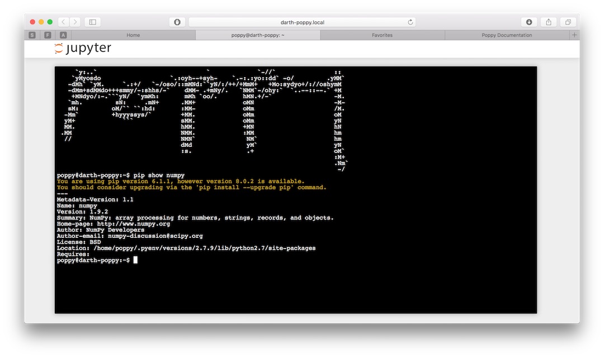Click the 'Version: 1.9.2' line
604x358 pixels.
tap(82, 212)
